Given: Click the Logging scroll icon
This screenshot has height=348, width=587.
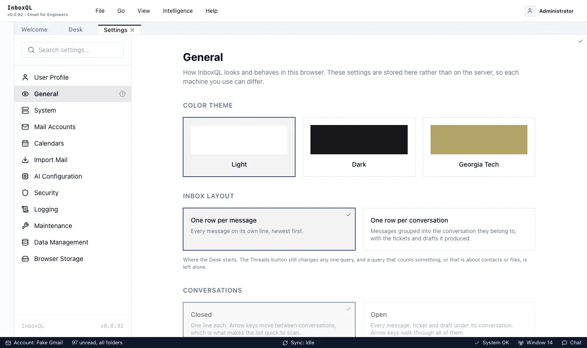Looking at the screenshot, I should (x=25, y=209).
